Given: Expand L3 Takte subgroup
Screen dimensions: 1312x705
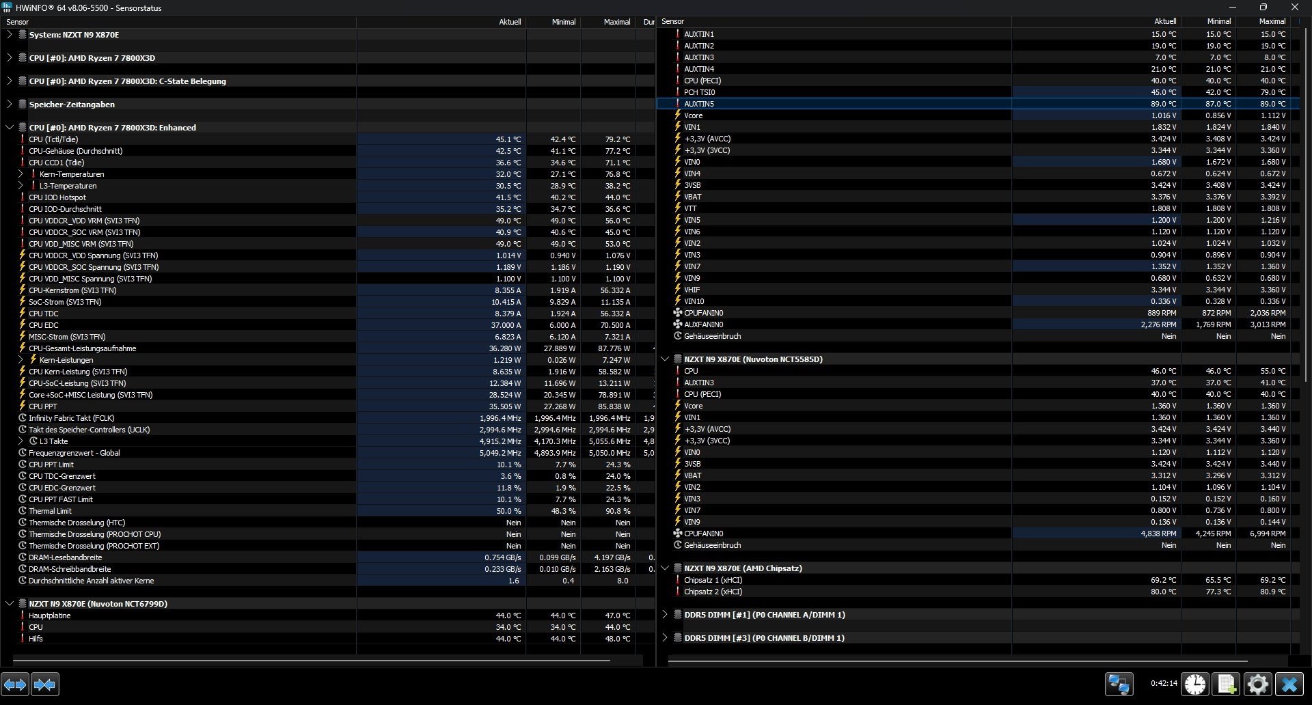Looking at the screenshot, I should (x=20, y=441).
